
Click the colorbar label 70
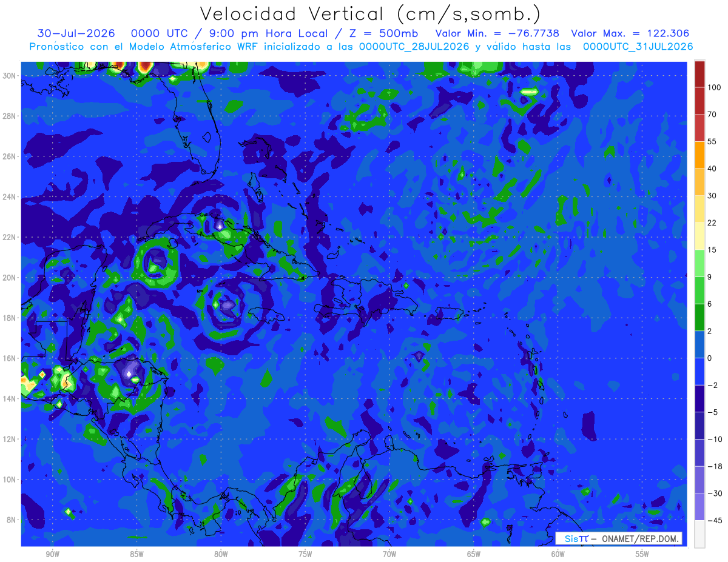(x=712, y=115)
